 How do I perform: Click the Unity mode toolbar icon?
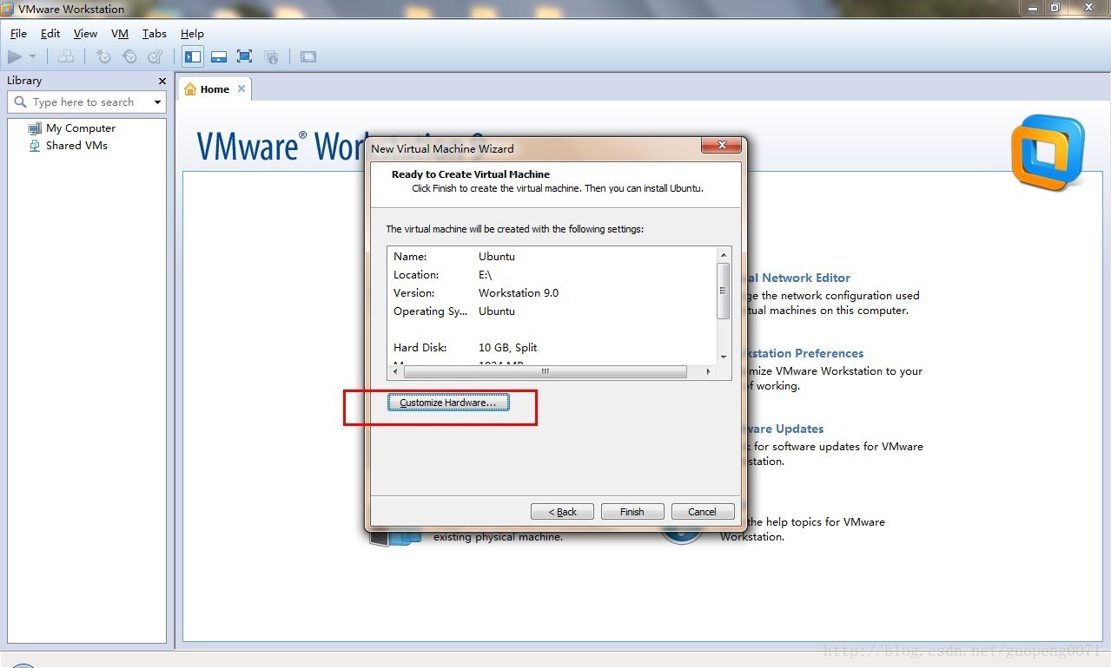point(271,56)
